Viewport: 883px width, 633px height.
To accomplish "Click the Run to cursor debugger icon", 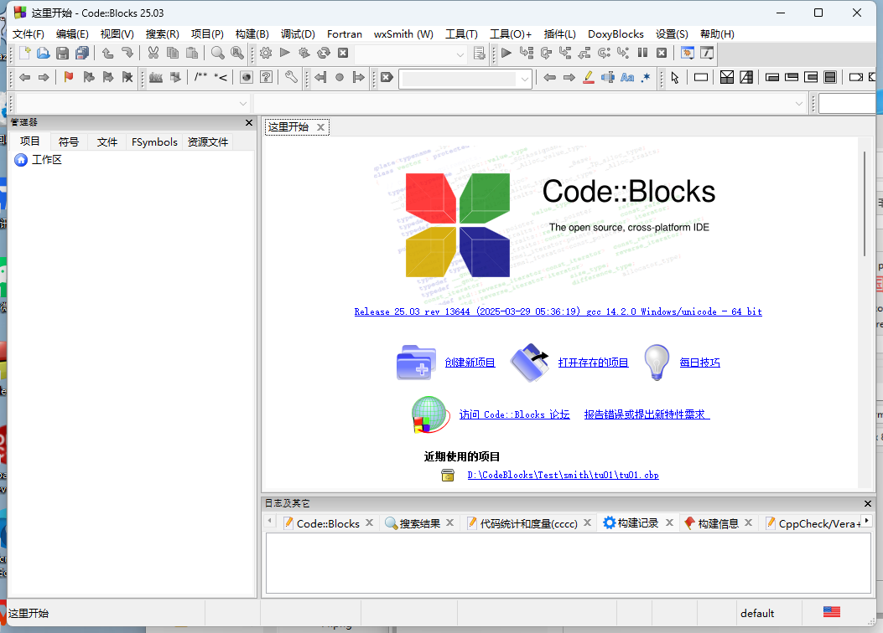I will (x=527, y=54).
